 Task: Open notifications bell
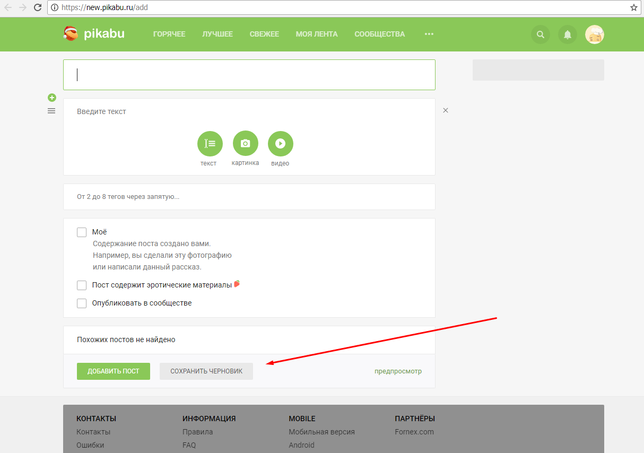[x=567, y=34]
